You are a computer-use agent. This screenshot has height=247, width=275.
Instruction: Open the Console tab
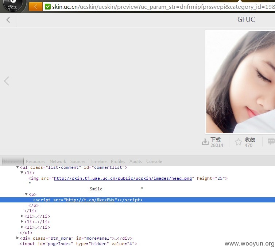(x=154, y=161)
